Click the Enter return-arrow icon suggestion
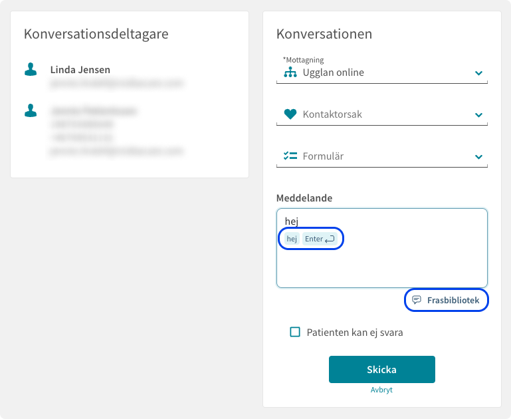 point(330,239)
